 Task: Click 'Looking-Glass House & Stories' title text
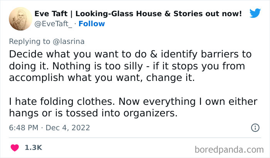124,13
